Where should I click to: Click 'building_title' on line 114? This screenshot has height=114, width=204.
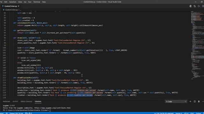coord(25,83)
